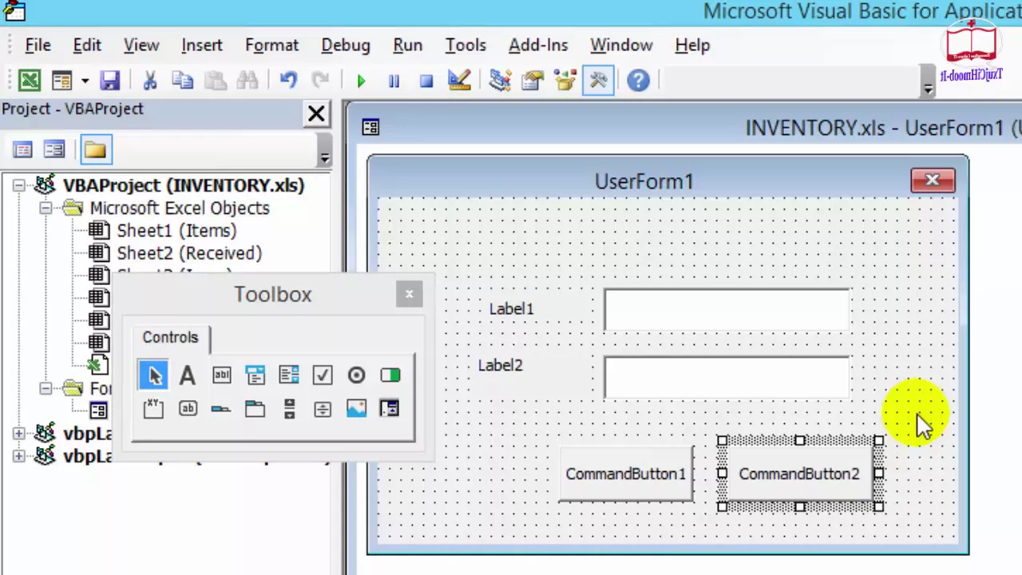Click View Code in Project panel
1022x575 pixels.
[22, 149]
